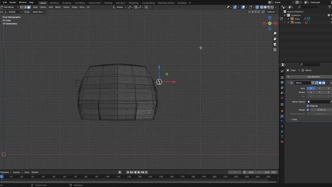Open the Scene properties tab
The height and width of the screenshot is (187, 332).
click(282, 92)
